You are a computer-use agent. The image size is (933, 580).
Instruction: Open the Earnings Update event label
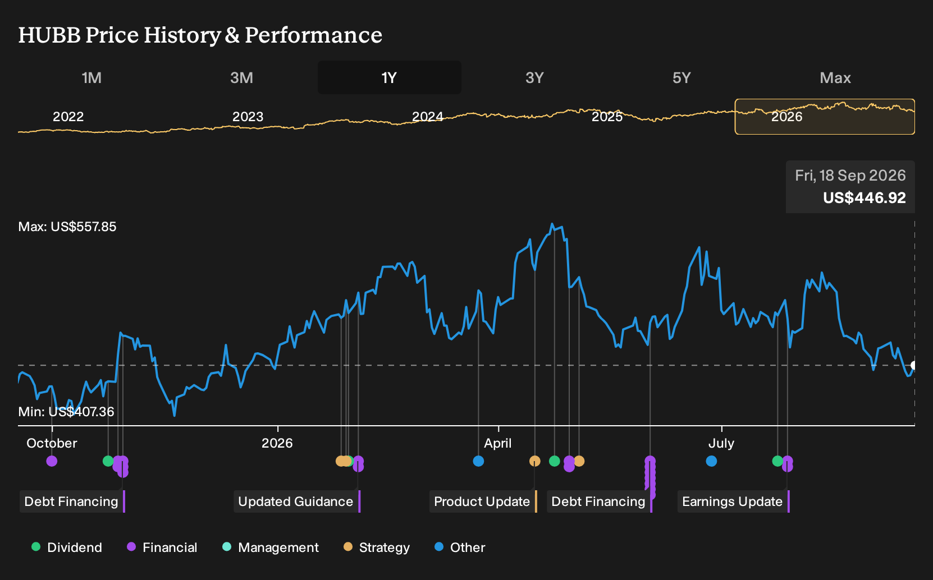tap(733, 501)
